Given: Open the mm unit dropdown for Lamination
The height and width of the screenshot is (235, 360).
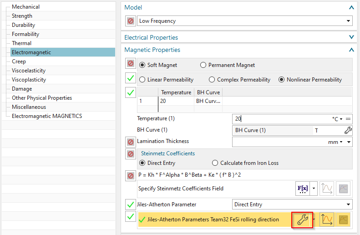Looking at the screenshot, I should 336,142.
